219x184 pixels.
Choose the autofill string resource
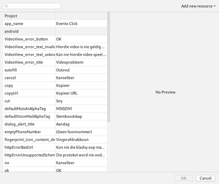55,70
